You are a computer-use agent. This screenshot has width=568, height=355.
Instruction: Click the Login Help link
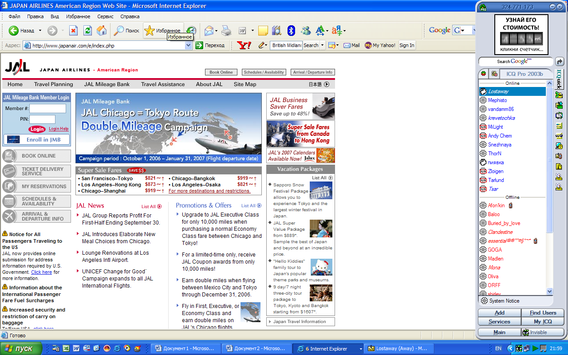(59, 129)
